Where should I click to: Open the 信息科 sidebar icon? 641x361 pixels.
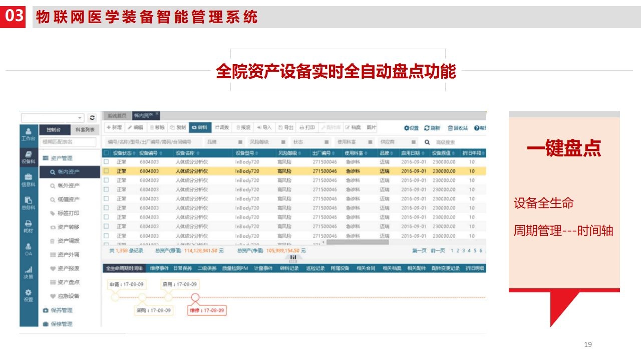(29, 180)
